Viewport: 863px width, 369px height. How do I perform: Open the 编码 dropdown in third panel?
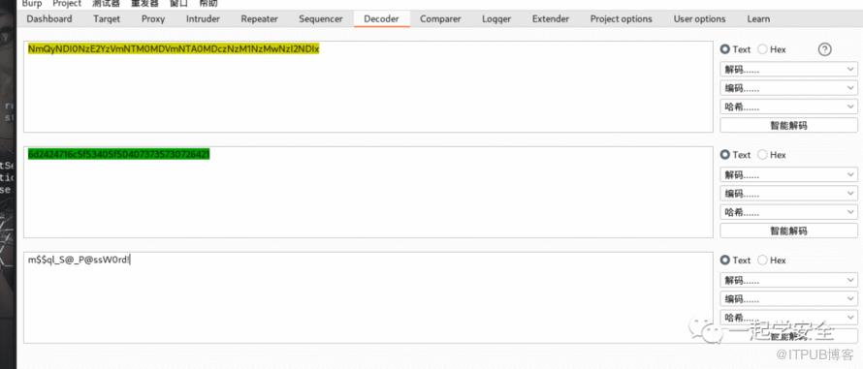[x=788, y=299]
